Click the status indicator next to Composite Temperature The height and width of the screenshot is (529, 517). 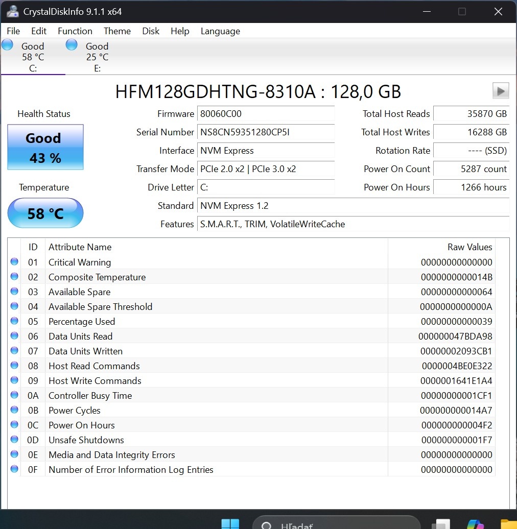pyautogui.click(x=14, y=276)
